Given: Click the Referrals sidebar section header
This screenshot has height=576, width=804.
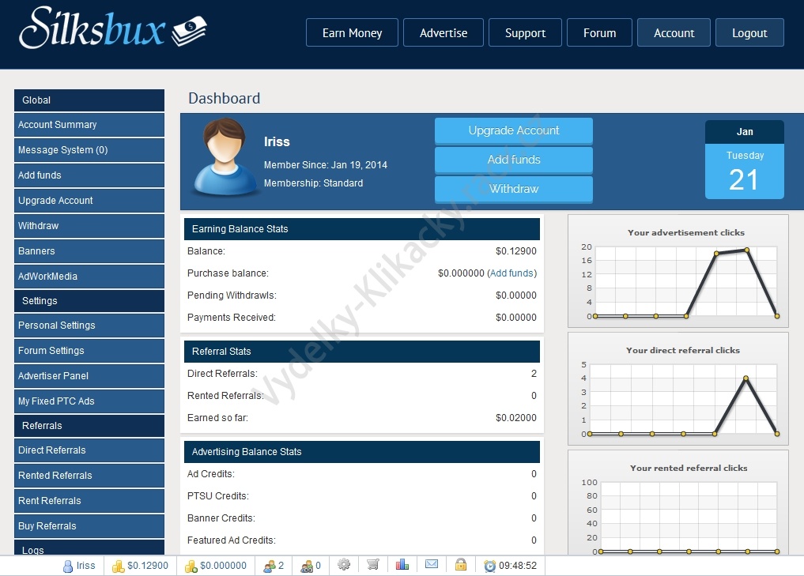Looking at the screenshot, I should click(89, 425).
